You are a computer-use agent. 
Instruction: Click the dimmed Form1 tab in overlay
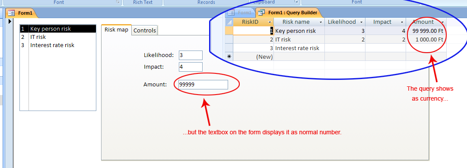[x=240, y=13]
